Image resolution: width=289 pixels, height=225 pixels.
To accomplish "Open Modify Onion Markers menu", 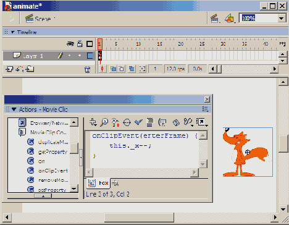I will coord(142,69).
